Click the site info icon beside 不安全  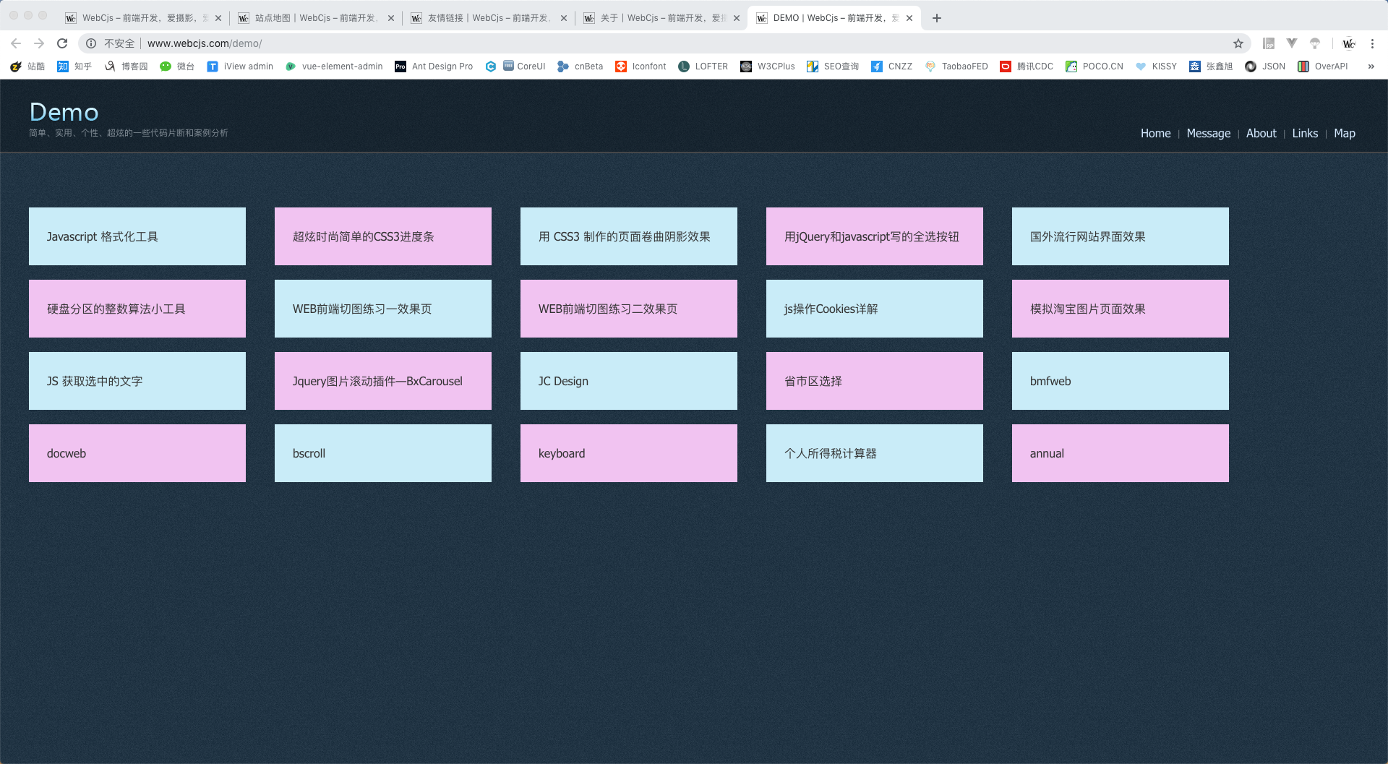(x=91, y=43)
